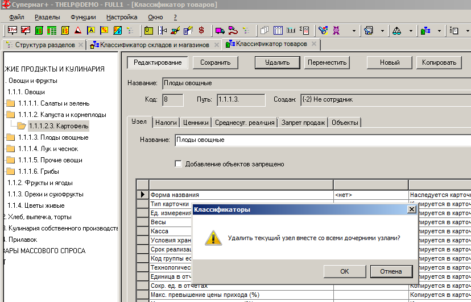Open dropdown arrow next to the purple net icon
The image size is (471, 302).
click(x=354, y=31)
